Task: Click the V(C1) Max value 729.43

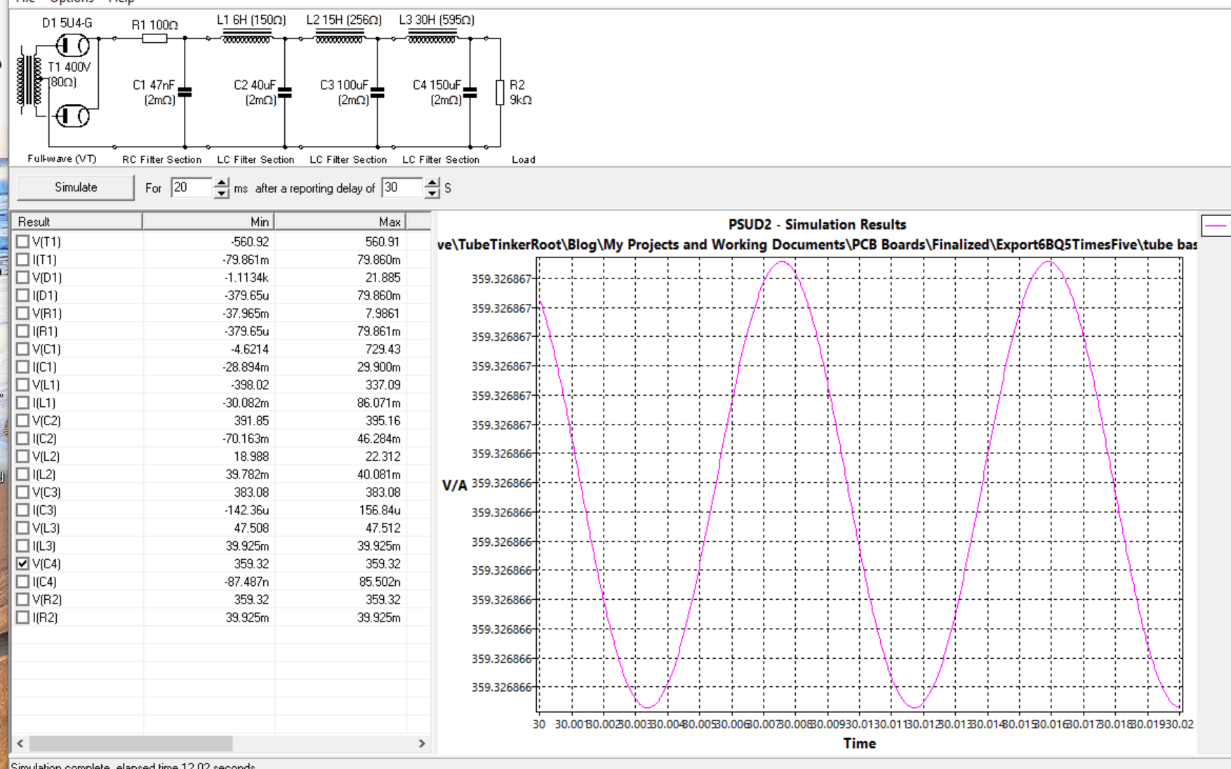Action: coord(382,349)
